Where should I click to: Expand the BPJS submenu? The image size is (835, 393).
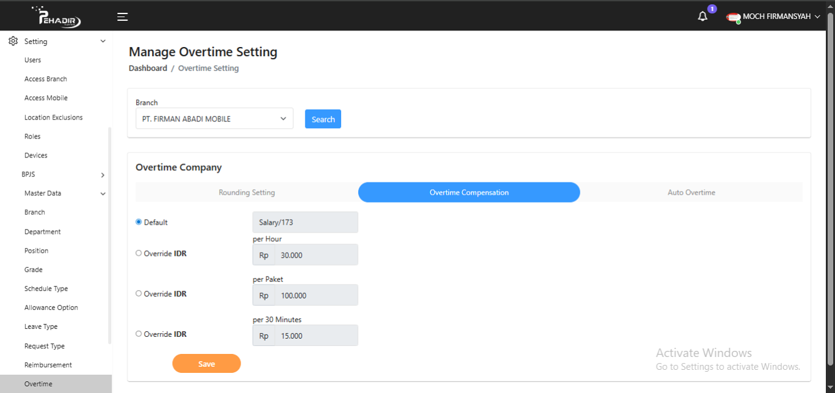pos(103,175)
